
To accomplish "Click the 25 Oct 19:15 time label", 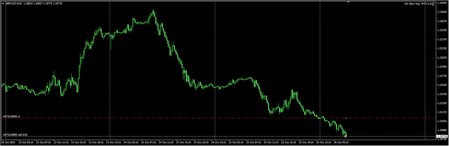I will (x=306, y=142).
